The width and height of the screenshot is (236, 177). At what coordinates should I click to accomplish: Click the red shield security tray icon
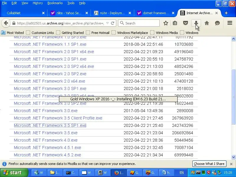pos(209,173)
